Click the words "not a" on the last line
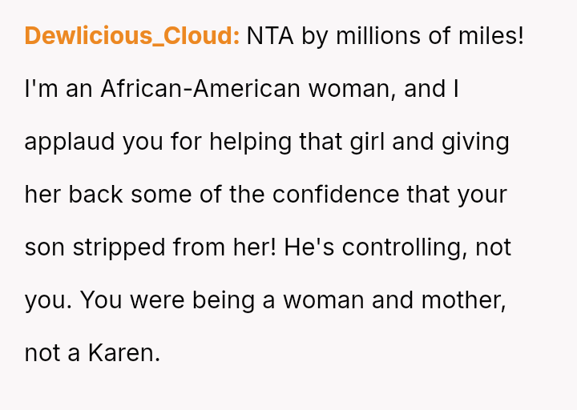The width and height of the screenshot is (577, 410). (x=52, y=353)
